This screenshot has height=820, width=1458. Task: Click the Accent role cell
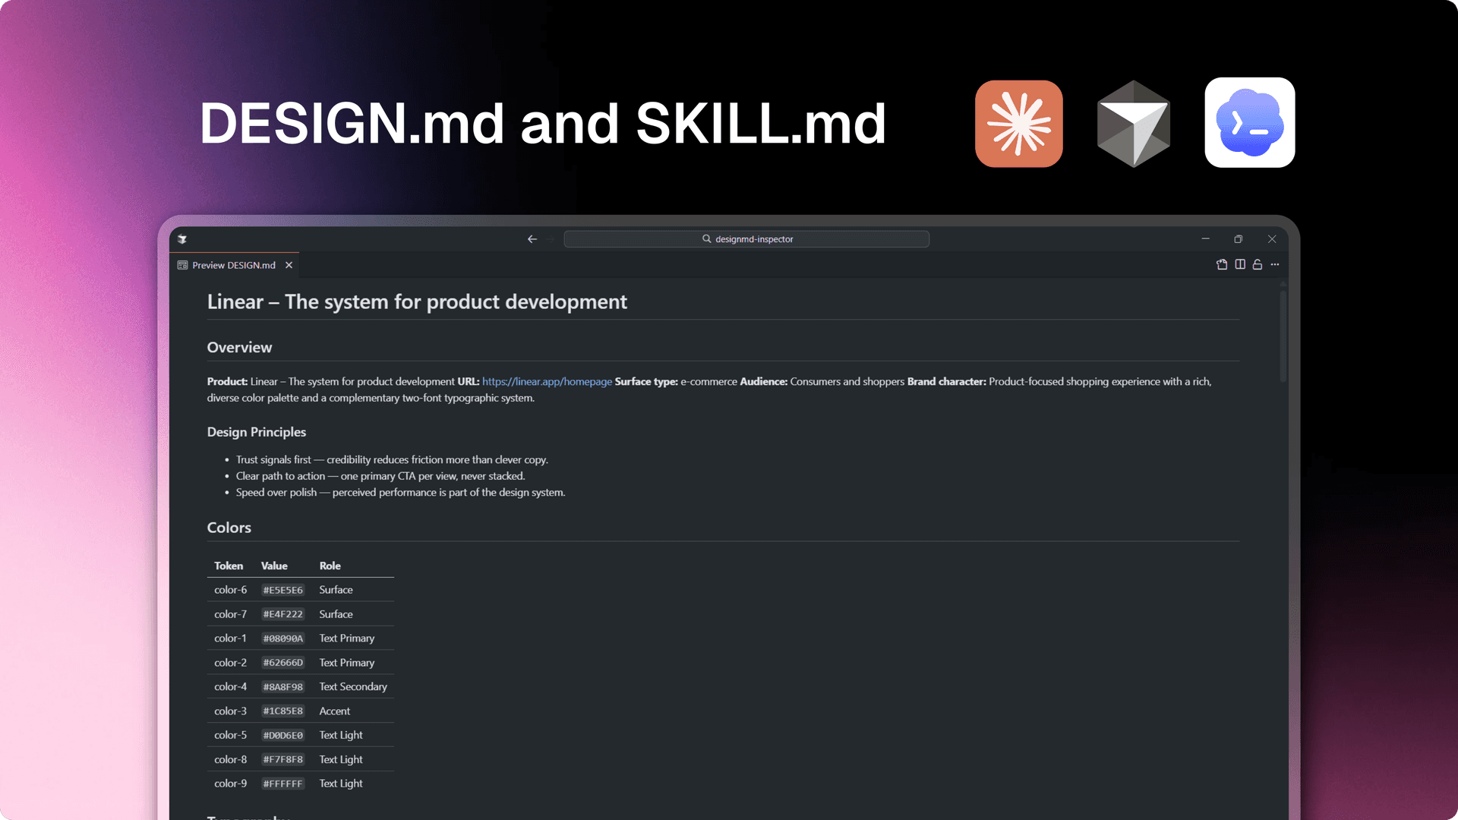[335, 711]
